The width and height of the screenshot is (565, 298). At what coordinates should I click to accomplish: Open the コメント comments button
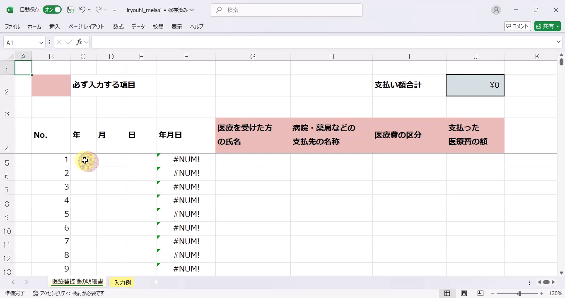pos(517,26)
